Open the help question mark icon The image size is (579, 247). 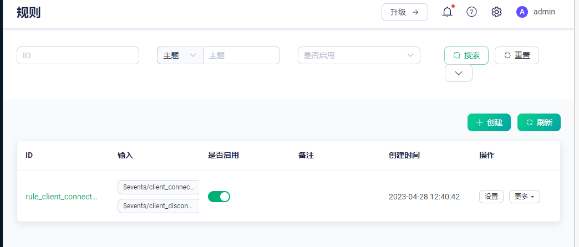[471, 12]
